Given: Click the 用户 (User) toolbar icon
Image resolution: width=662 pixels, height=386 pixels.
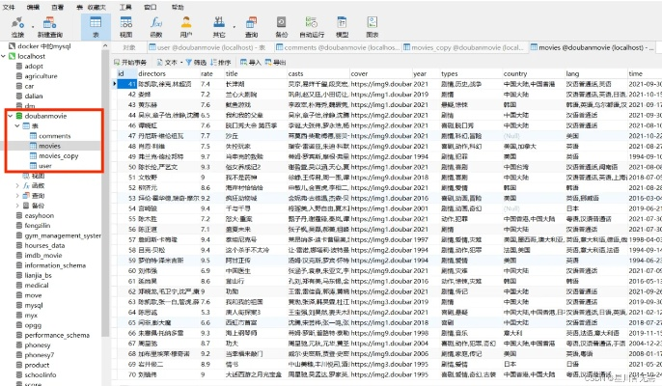Looking at the screenshot, I should (187, 23).
